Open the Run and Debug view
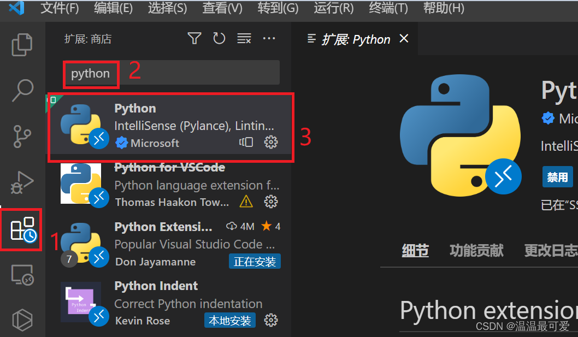The width and height of the screenshot is (578, 337). 22,183
